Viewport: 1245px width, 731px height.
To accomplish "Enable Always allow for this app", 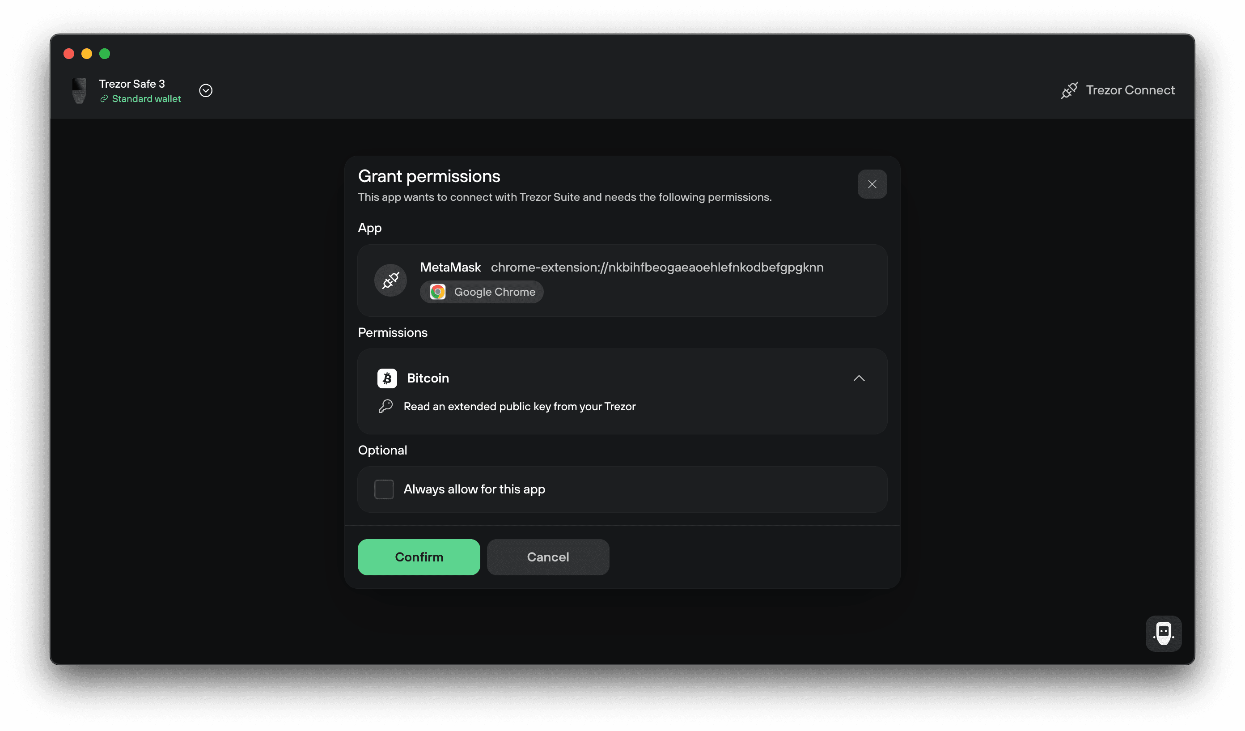I will tap(384, 489).
